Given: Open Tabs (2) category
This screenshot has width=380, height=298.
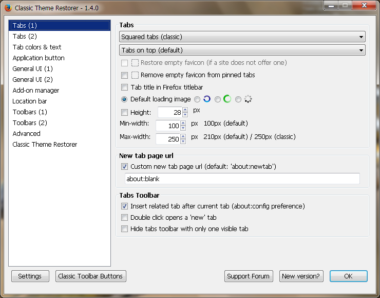Looking at the screenshot, I should (x=60, y=37).
